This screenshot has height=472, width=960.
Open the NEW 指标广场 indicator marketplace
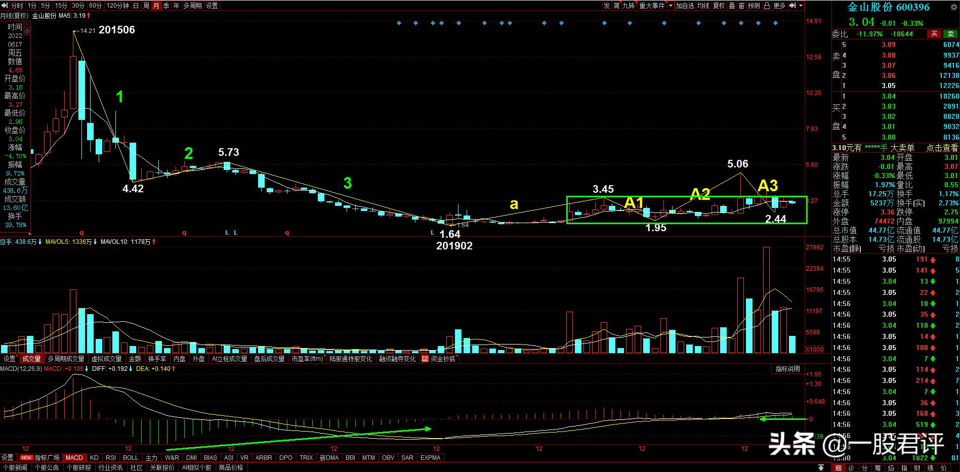tap(40, 458)
